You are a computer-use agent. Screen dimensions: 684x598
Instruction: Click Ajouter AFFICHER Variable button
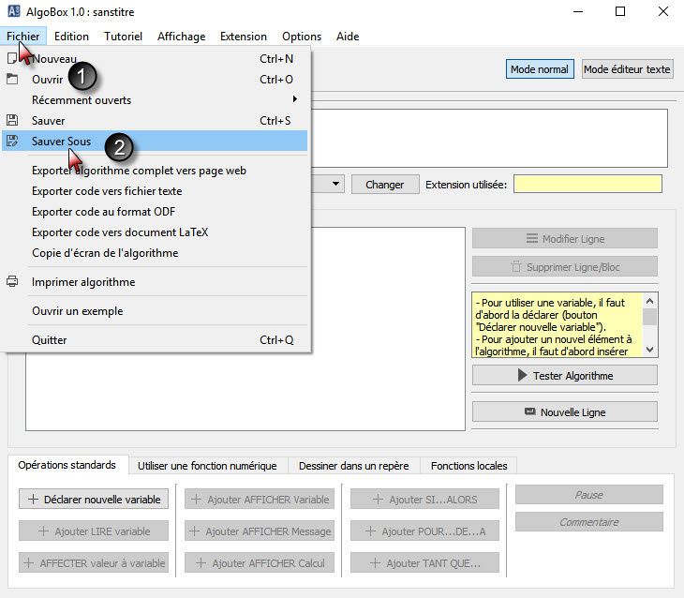[260, 499]
